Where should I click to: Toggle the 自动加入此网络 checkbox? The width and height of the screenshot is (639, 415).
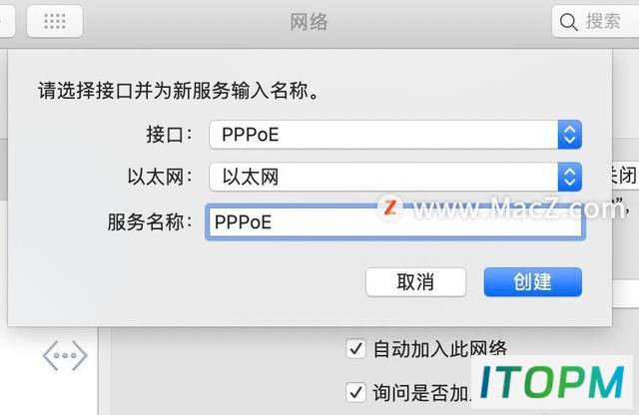point(355,349)
